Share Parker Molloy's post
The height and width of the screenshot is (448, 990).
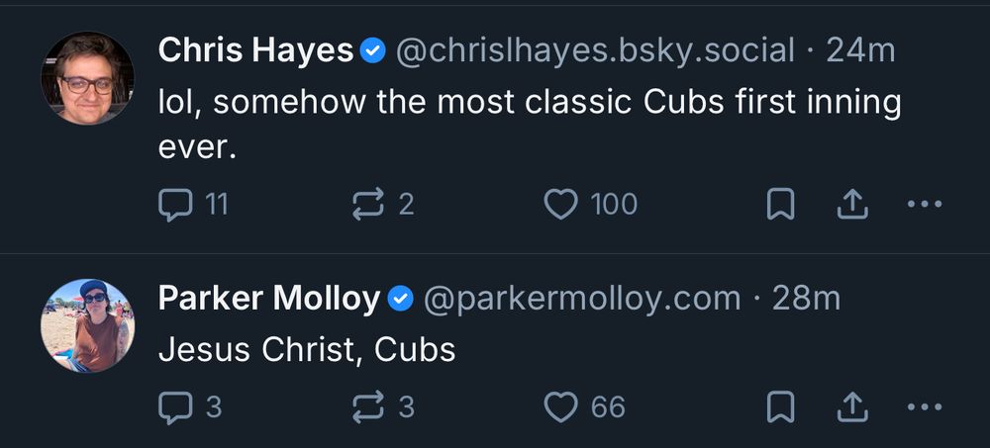coord(852,406)
